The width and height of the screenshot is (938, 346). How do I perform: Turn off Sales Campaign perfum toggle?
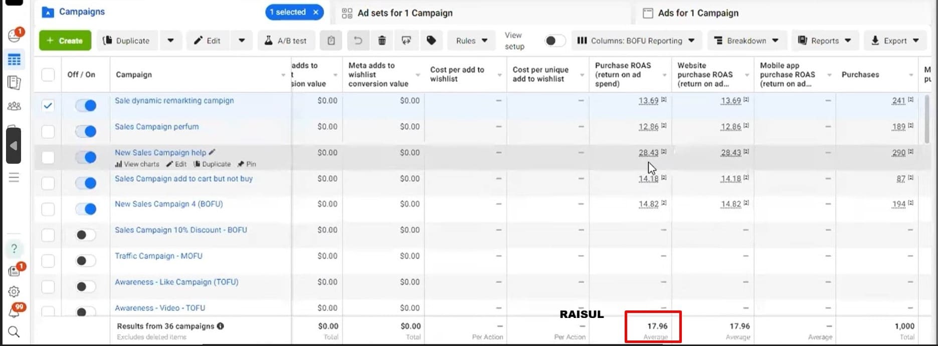pyautogui.click(x=86, y=131)
